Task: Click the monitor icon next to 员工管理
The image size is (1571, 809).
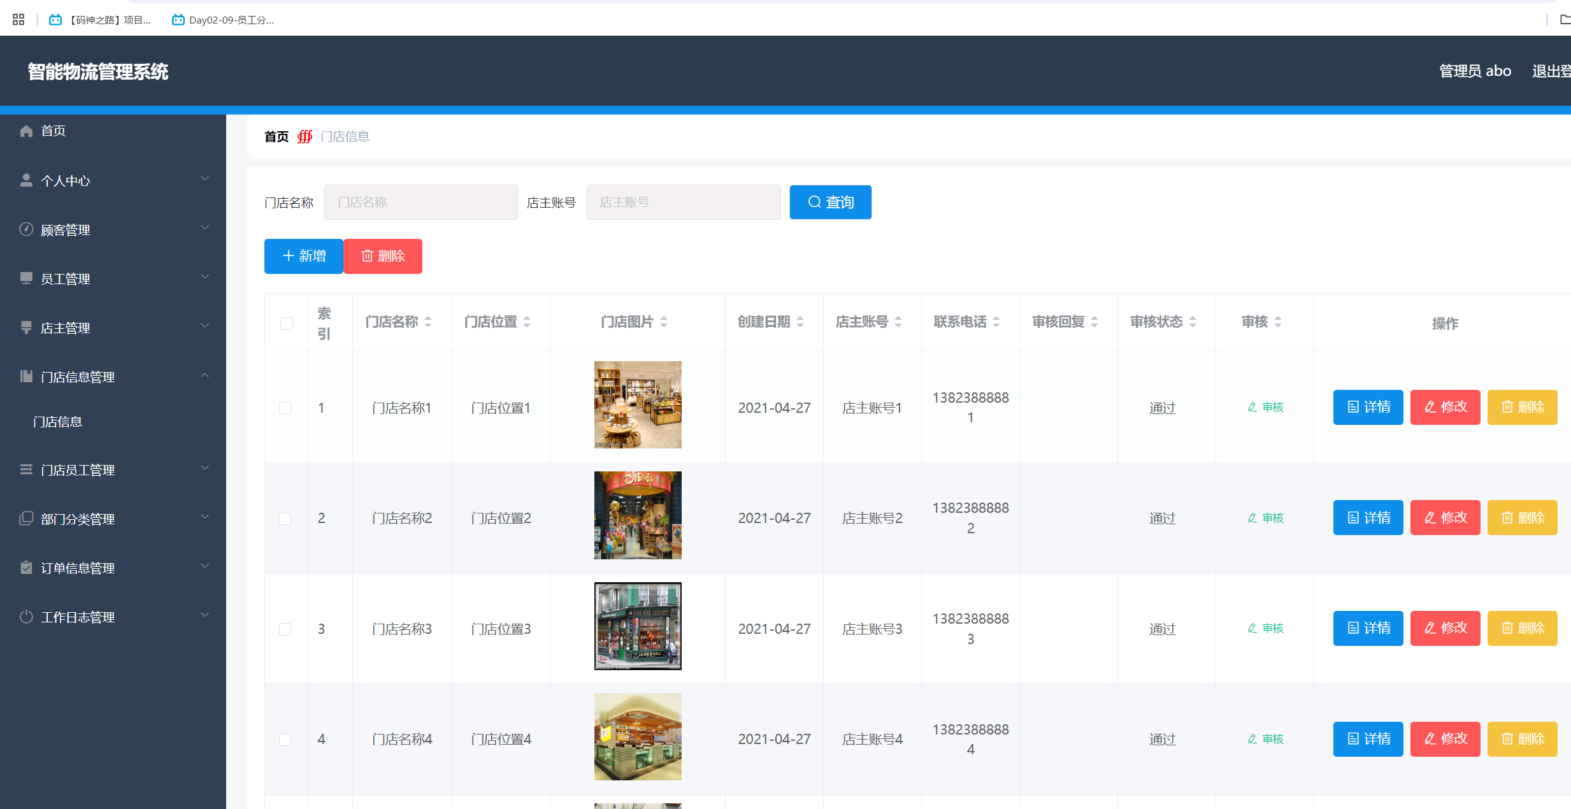Action: 26,277
